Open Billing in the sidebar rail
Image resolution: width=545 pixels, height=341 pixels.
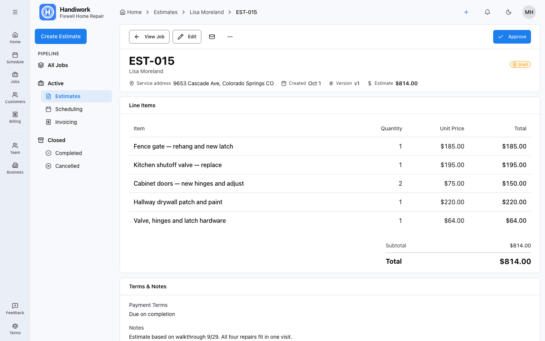point(15,117)
